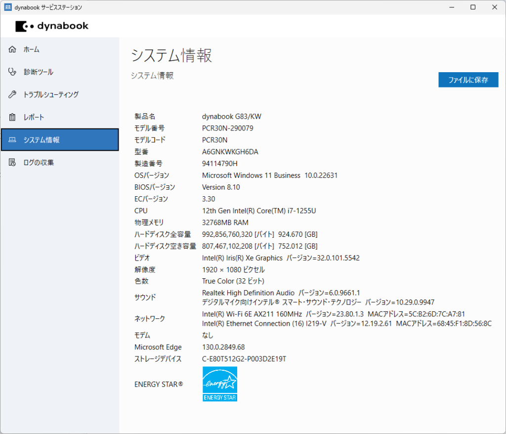Click 32768MB RAM value
This screenshot has height=434, width=506.
pos(225,222)
